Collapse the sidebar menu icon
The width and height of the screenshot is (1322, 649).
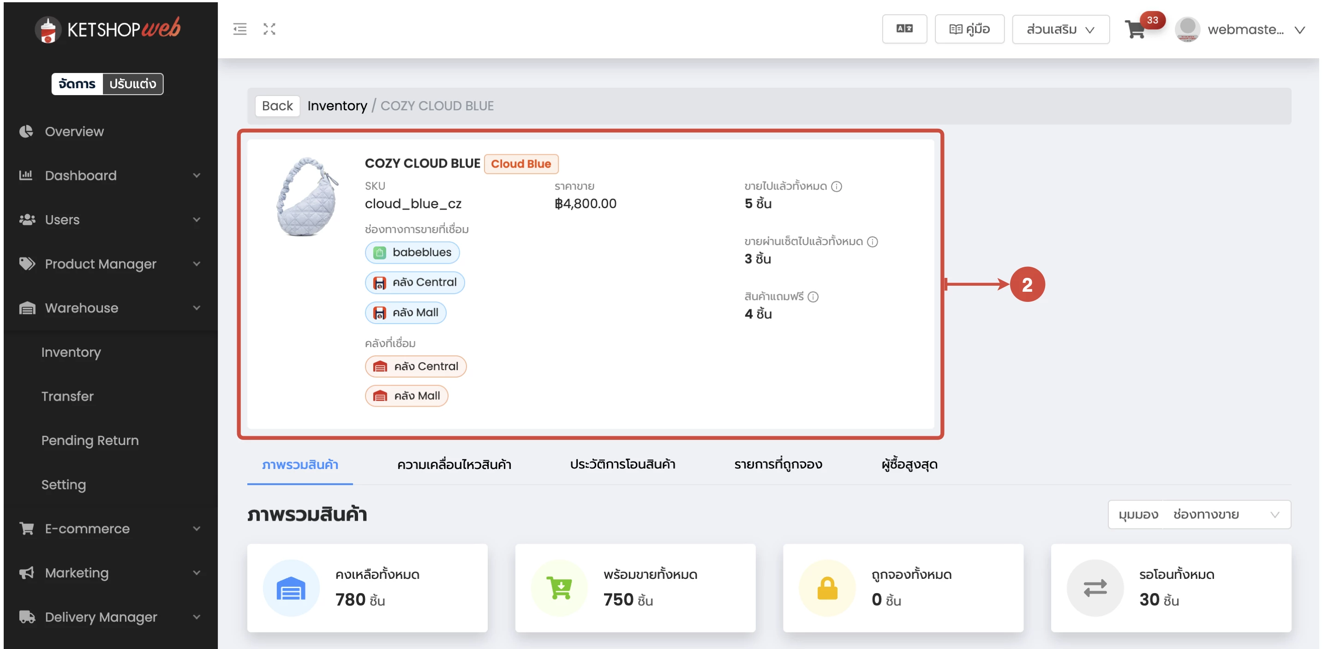pyautogui.click(x=239, y=29)
